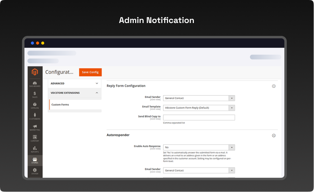Click the Save Config button
Viewport: 314px width, 192px height.
pos(90,72)
